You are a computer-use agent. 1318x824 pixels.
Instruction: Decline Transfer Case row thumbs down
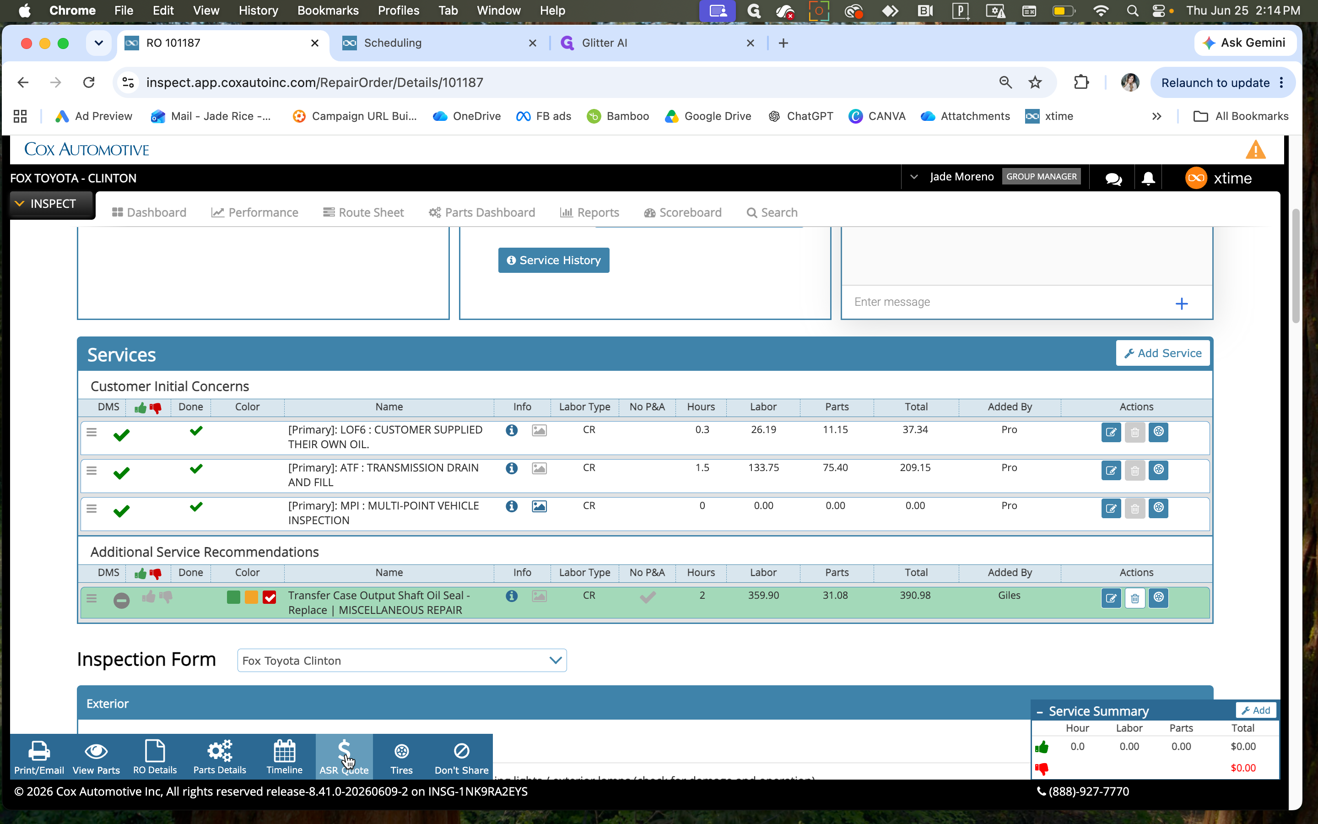click(166, 597)
